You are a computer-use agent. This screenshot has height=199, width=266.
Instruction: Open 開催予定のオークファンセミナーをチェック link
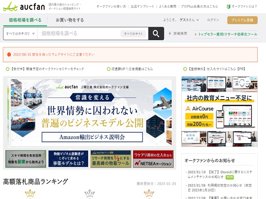pyautogui.click(x=47, y=69)
